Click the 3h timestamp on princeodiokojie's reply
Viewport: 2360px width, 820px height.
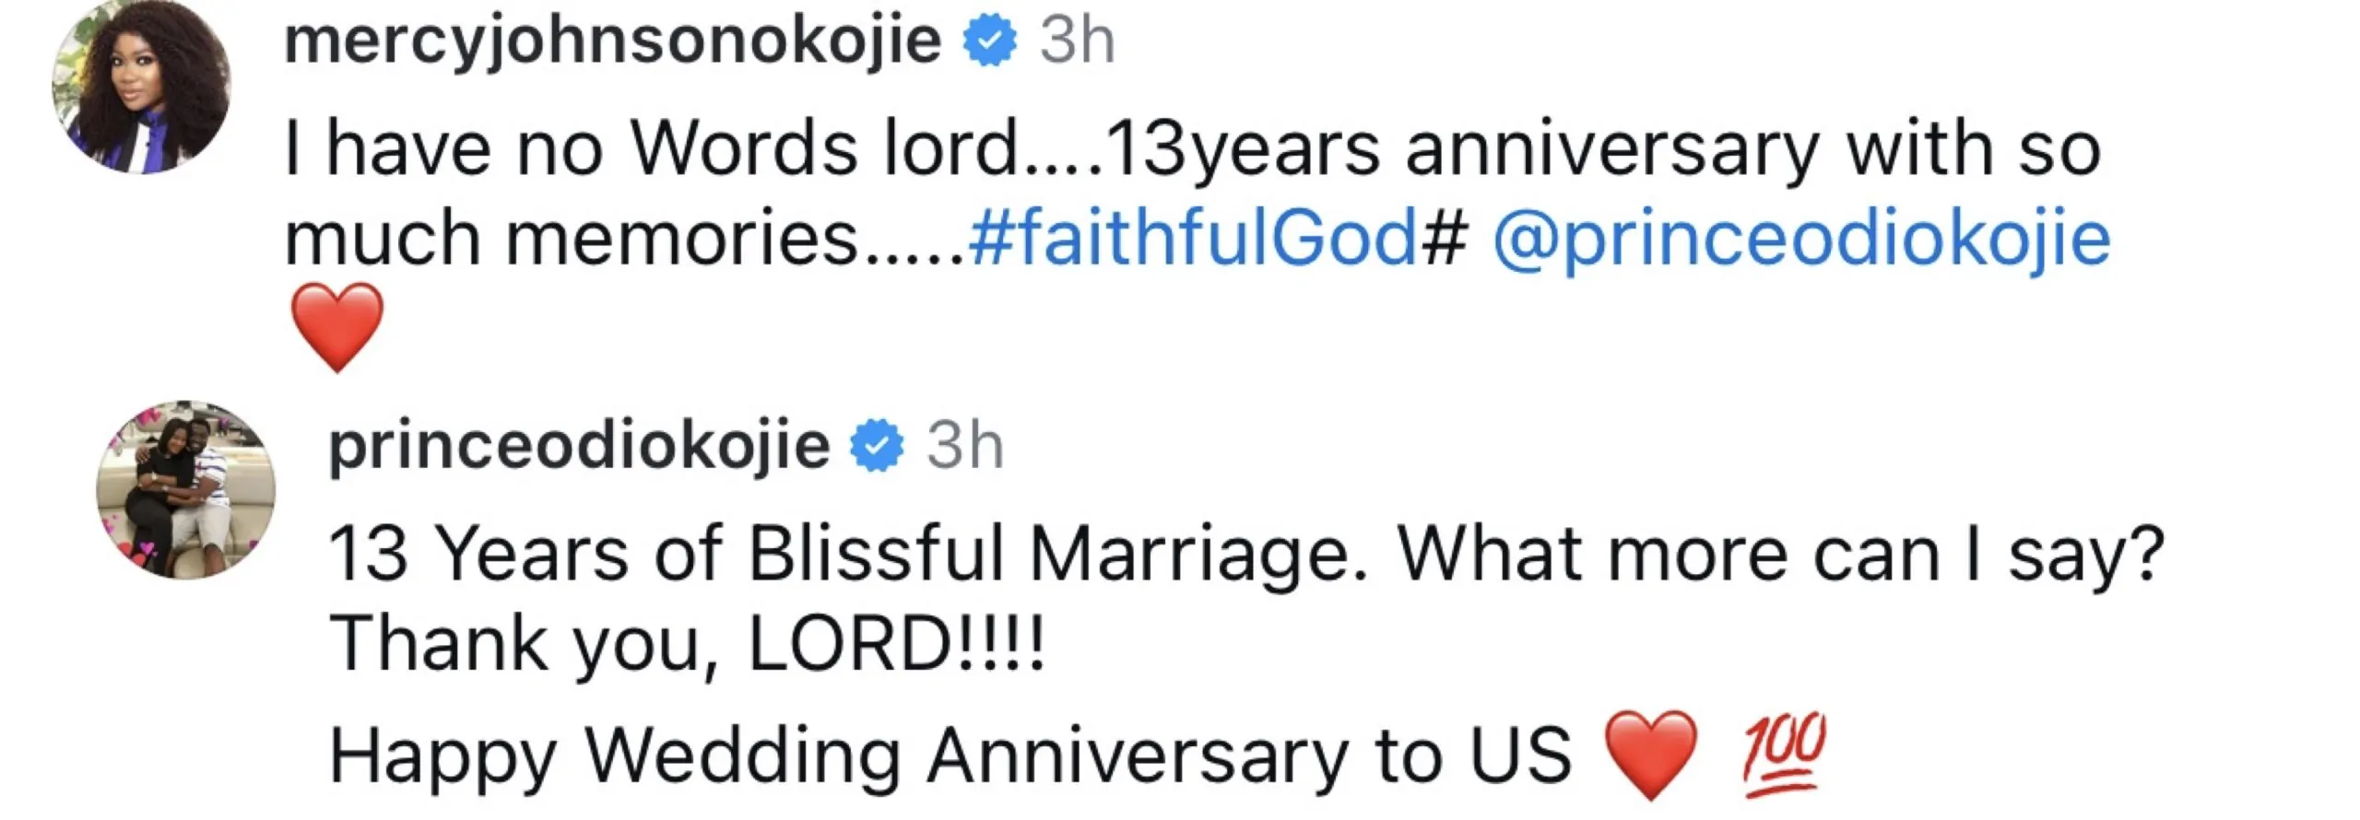pyautogui.click(x=964, y=446)
